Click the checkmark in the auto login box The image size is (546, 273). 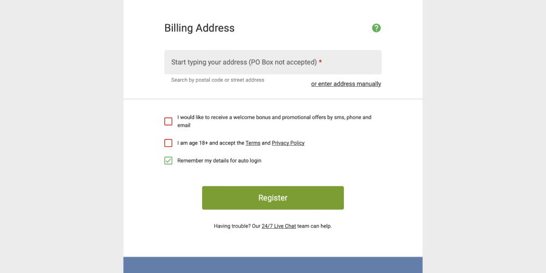coord(168,161)
